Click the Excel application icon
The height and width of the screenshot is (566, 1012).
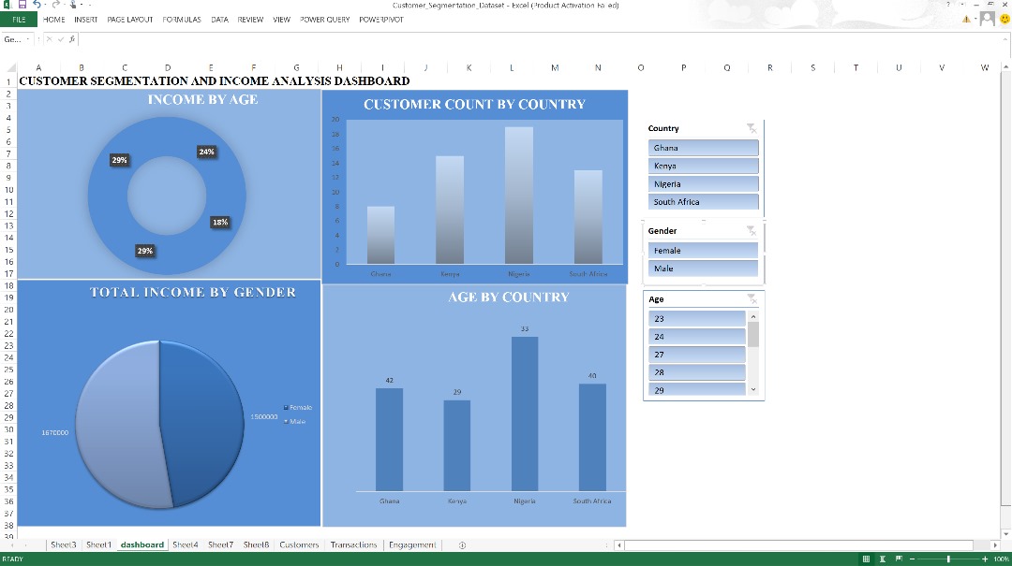7,5
